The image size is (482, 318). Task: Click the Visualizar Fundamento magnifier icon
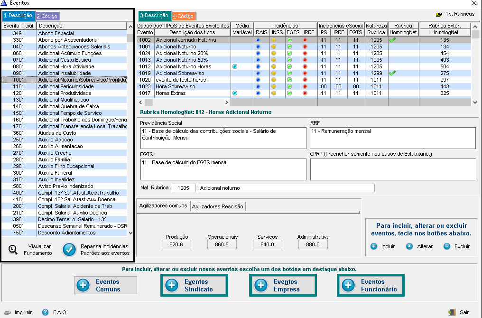[13, 250]
